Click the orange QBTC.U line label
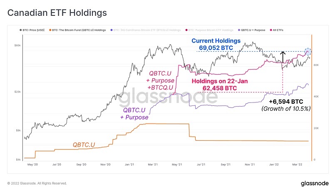Viewport: 333px width, 192px height. pos(84,145)
